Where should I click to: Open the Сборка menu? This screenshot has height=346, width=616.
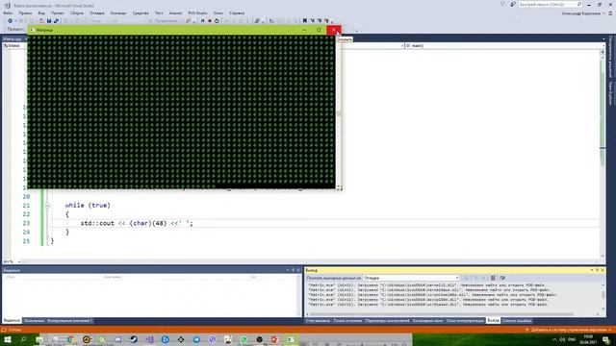(x=77, y=12)
